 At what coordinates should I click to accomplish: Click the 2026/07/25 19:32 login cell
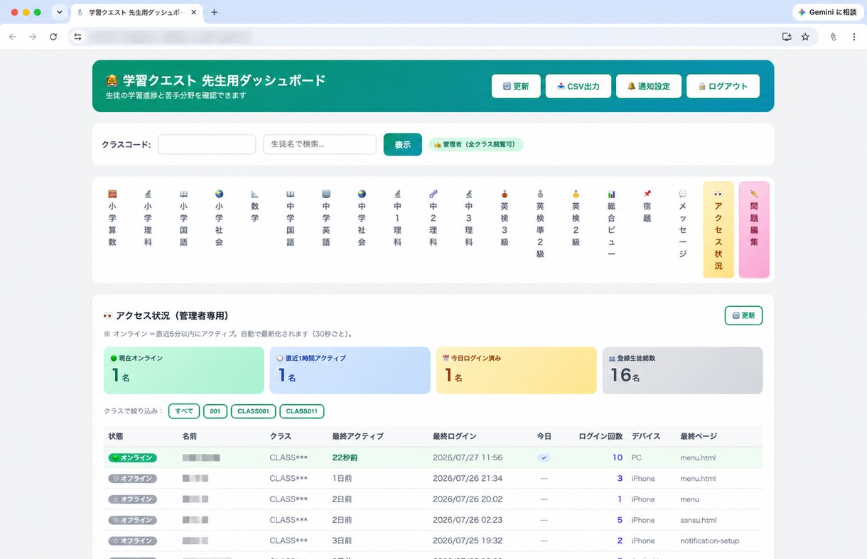[468, 541]
